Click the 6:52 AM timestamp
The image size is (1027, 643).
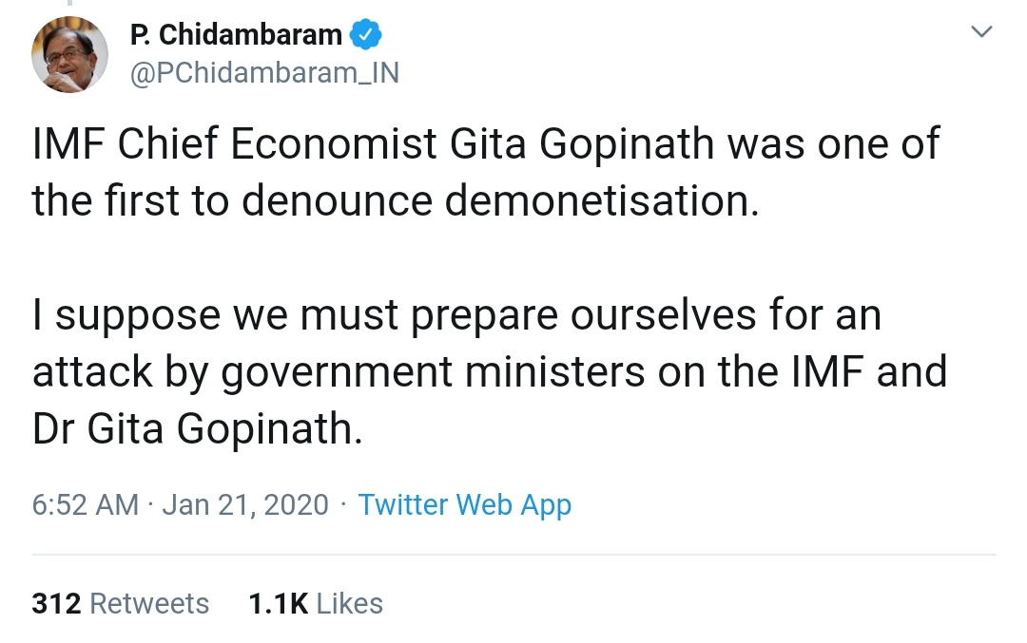[x=86, y=504]
